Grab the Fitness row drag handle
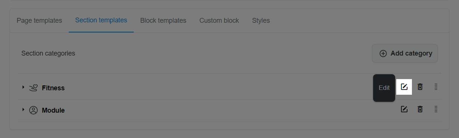Viewport: 459px width, 138px height. click(x=436, y=87)
